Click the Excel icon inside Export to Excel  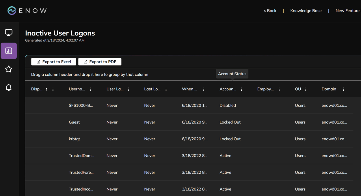pyautogui.click(x=38, y=61)
